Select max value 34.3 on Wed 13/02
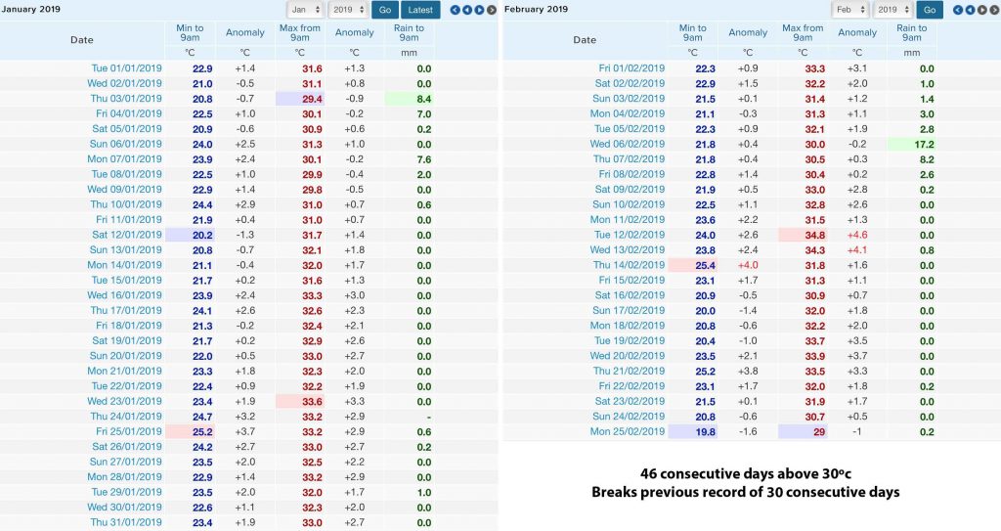Viewport: 1001px width, 531px height. pyautogui.click(x=814, y=250)
